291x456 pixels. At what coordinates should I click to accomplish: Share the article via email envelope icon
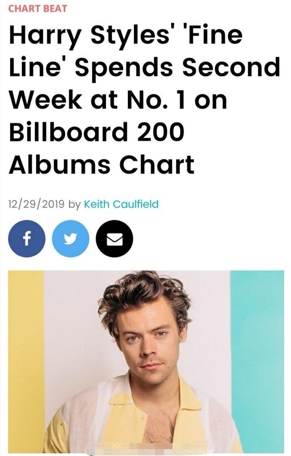115,239
